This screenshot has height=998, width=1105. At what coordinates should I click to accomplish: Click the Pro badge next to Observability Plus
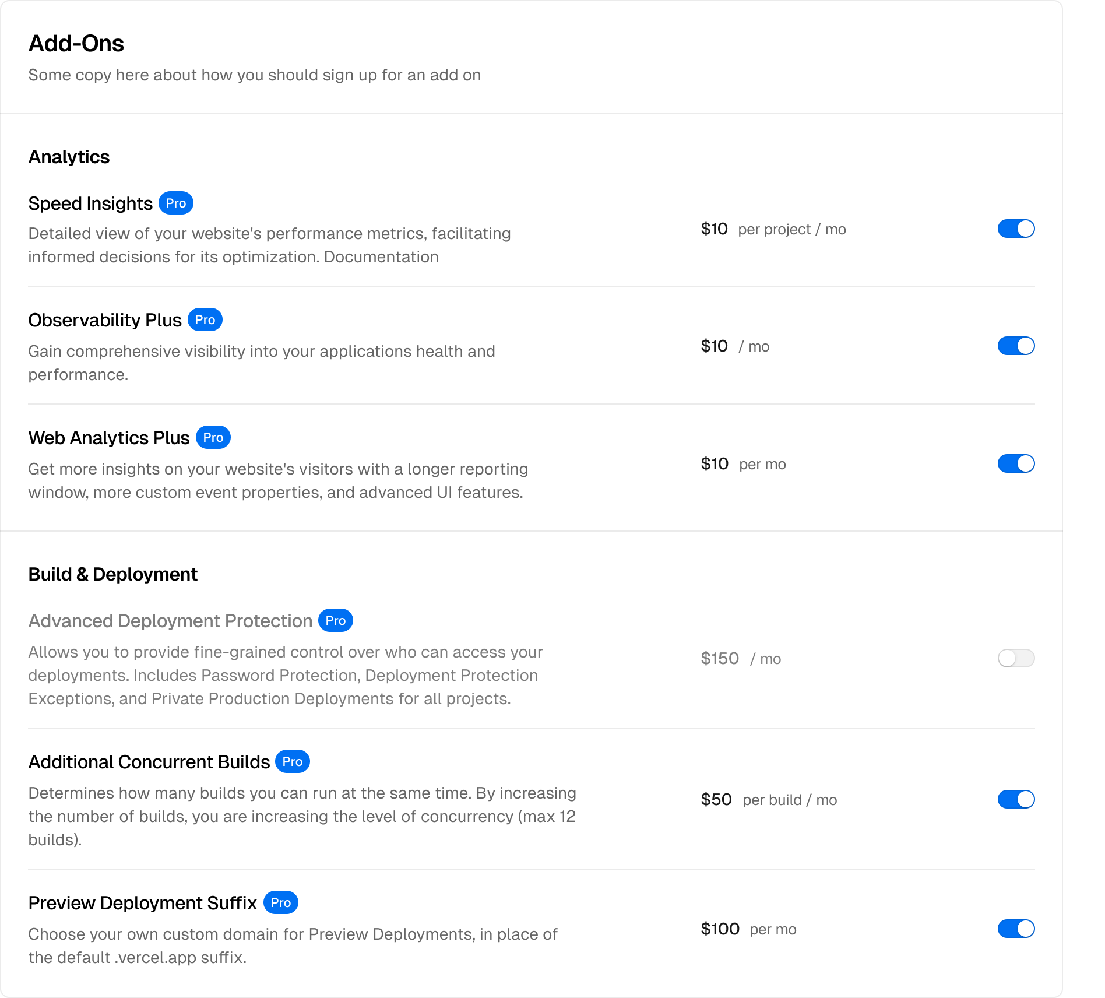[x=205, y=319]
